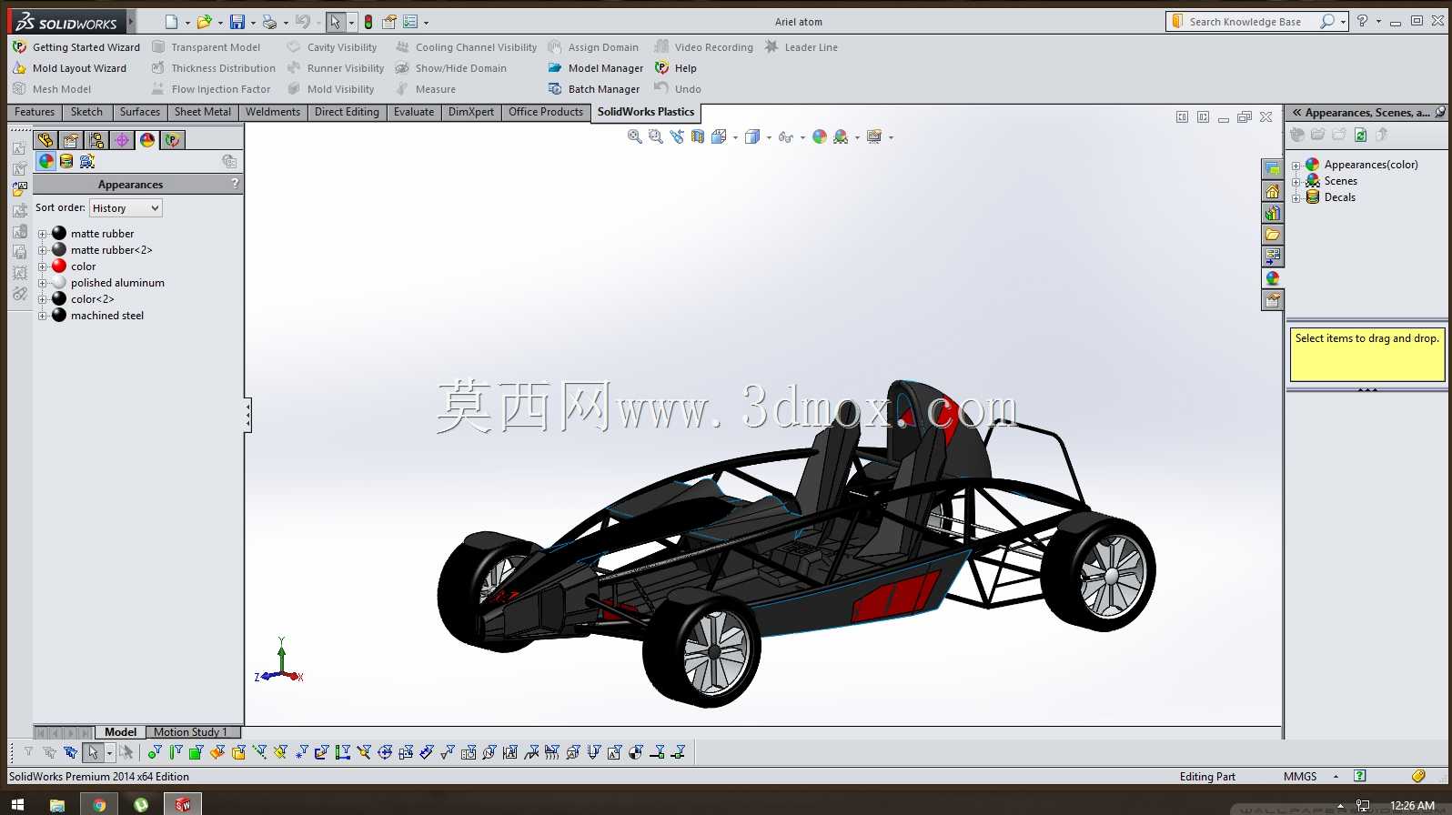The width and height of the screenshot is (1452, 815).
Task: Click the Rebuild traffic light icon
Action: pos(368,22)
